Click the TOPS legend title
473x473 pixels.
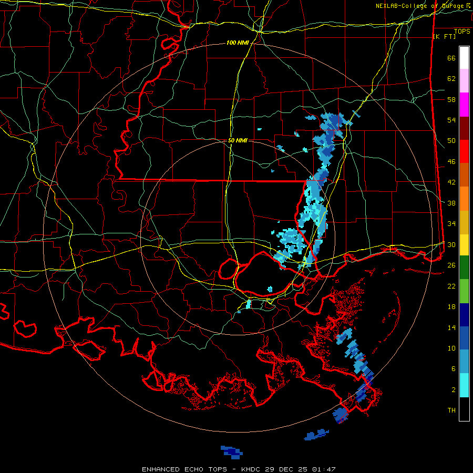462,32
